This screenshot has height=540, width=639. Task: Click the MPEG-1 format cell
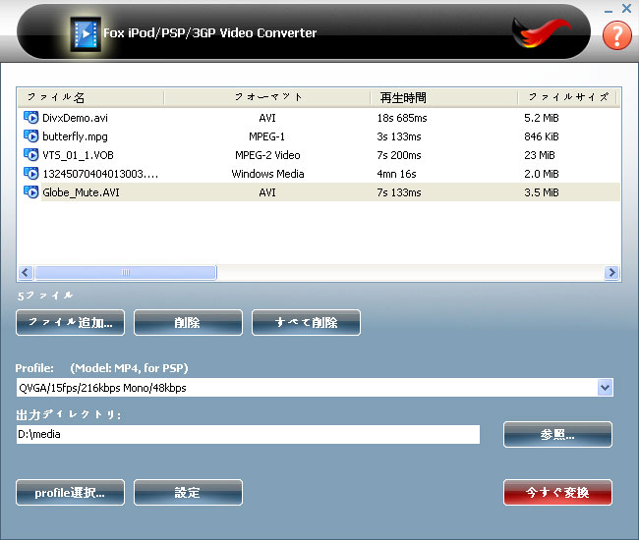pos(267,136)
